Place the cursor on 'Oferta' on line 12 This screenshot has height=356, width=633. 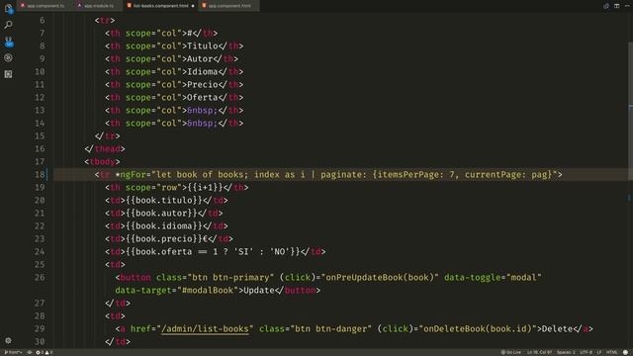[202, 98]
